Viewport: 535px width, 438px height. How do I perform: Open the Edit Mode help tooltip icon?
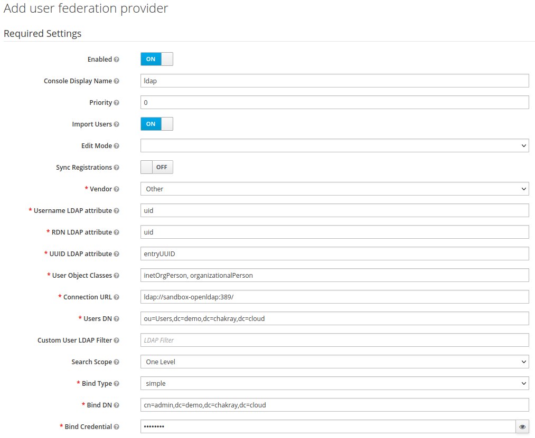point(116,146)
